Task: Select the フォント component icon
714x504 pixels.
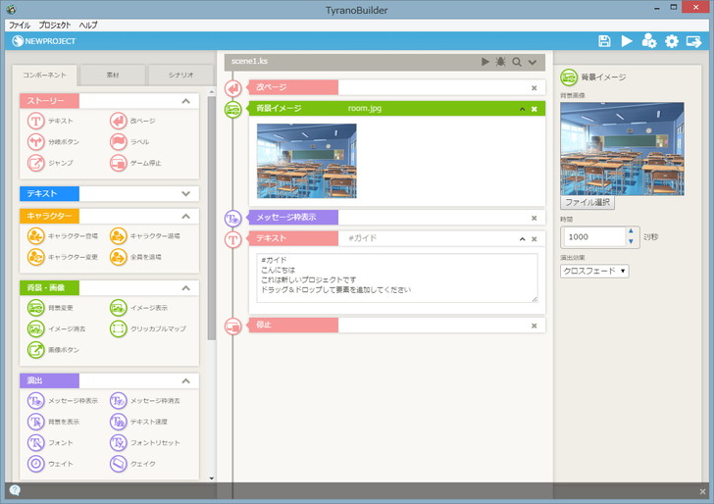Action: point(35,443)
